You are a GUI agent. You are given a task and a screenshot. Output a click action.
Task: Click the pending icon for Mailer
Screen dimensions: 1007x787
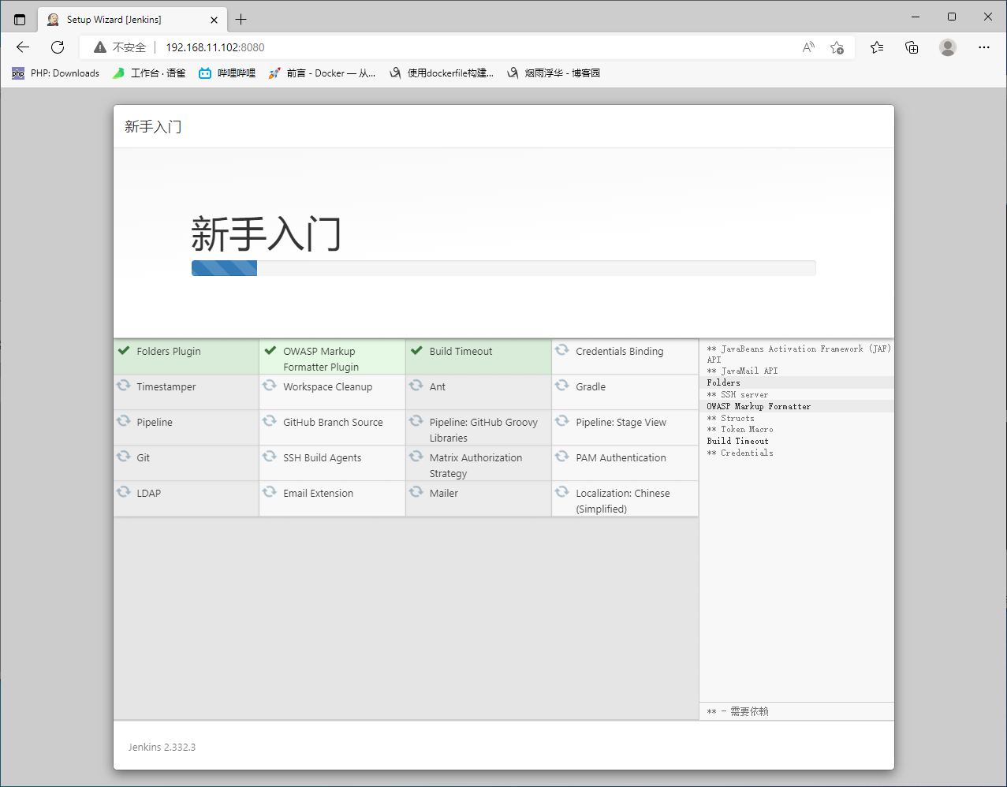pyautogui.click(x=416, y=492)
